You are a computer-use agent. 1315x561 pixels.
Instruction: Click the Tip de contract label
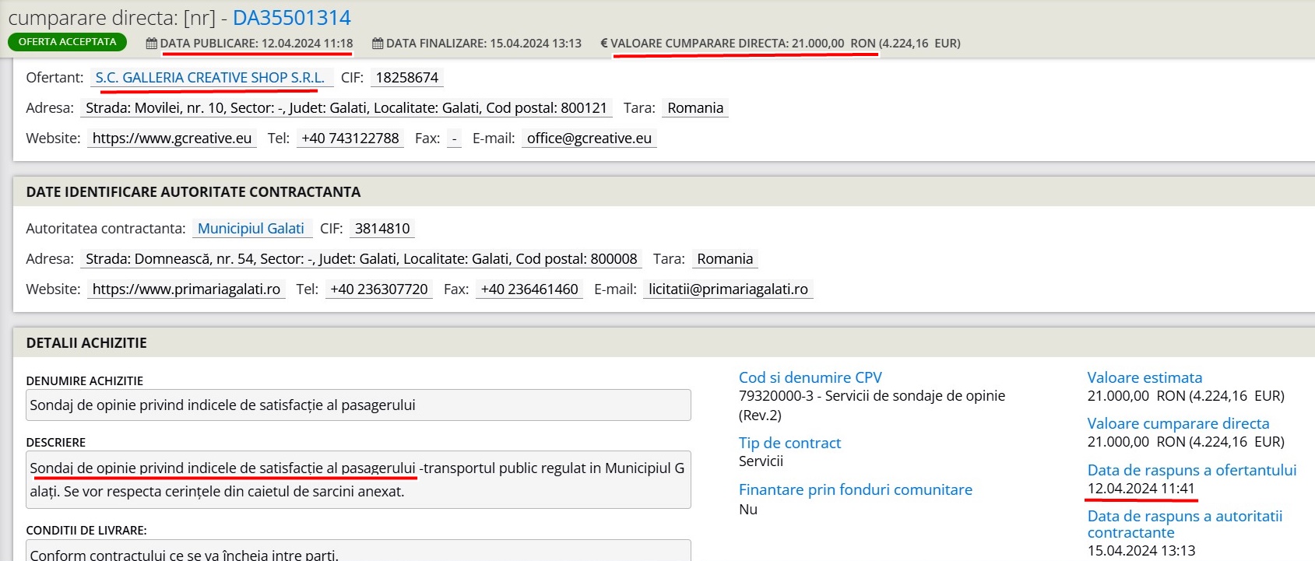[789, 443]
